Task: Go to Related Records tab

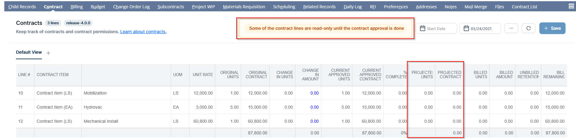Action: coord(319,6)
